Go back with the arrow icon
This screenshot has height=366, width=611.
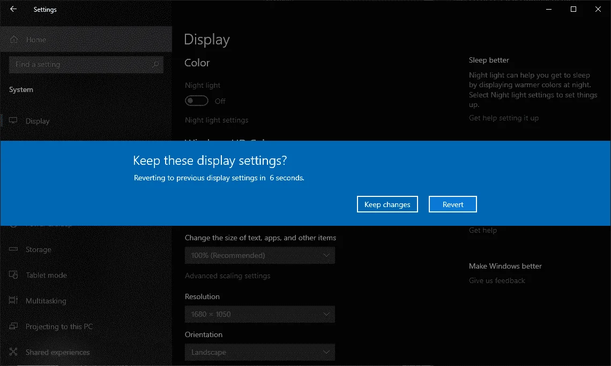coord(13,9)
